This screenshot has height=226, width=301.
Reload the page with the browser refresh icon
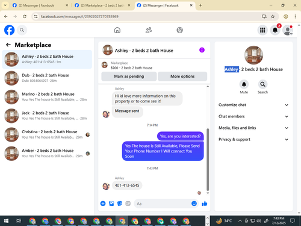point(25,16)
